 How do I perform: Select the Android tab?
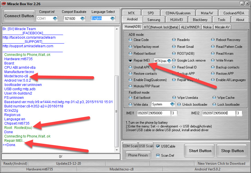(x=132, y=19)
